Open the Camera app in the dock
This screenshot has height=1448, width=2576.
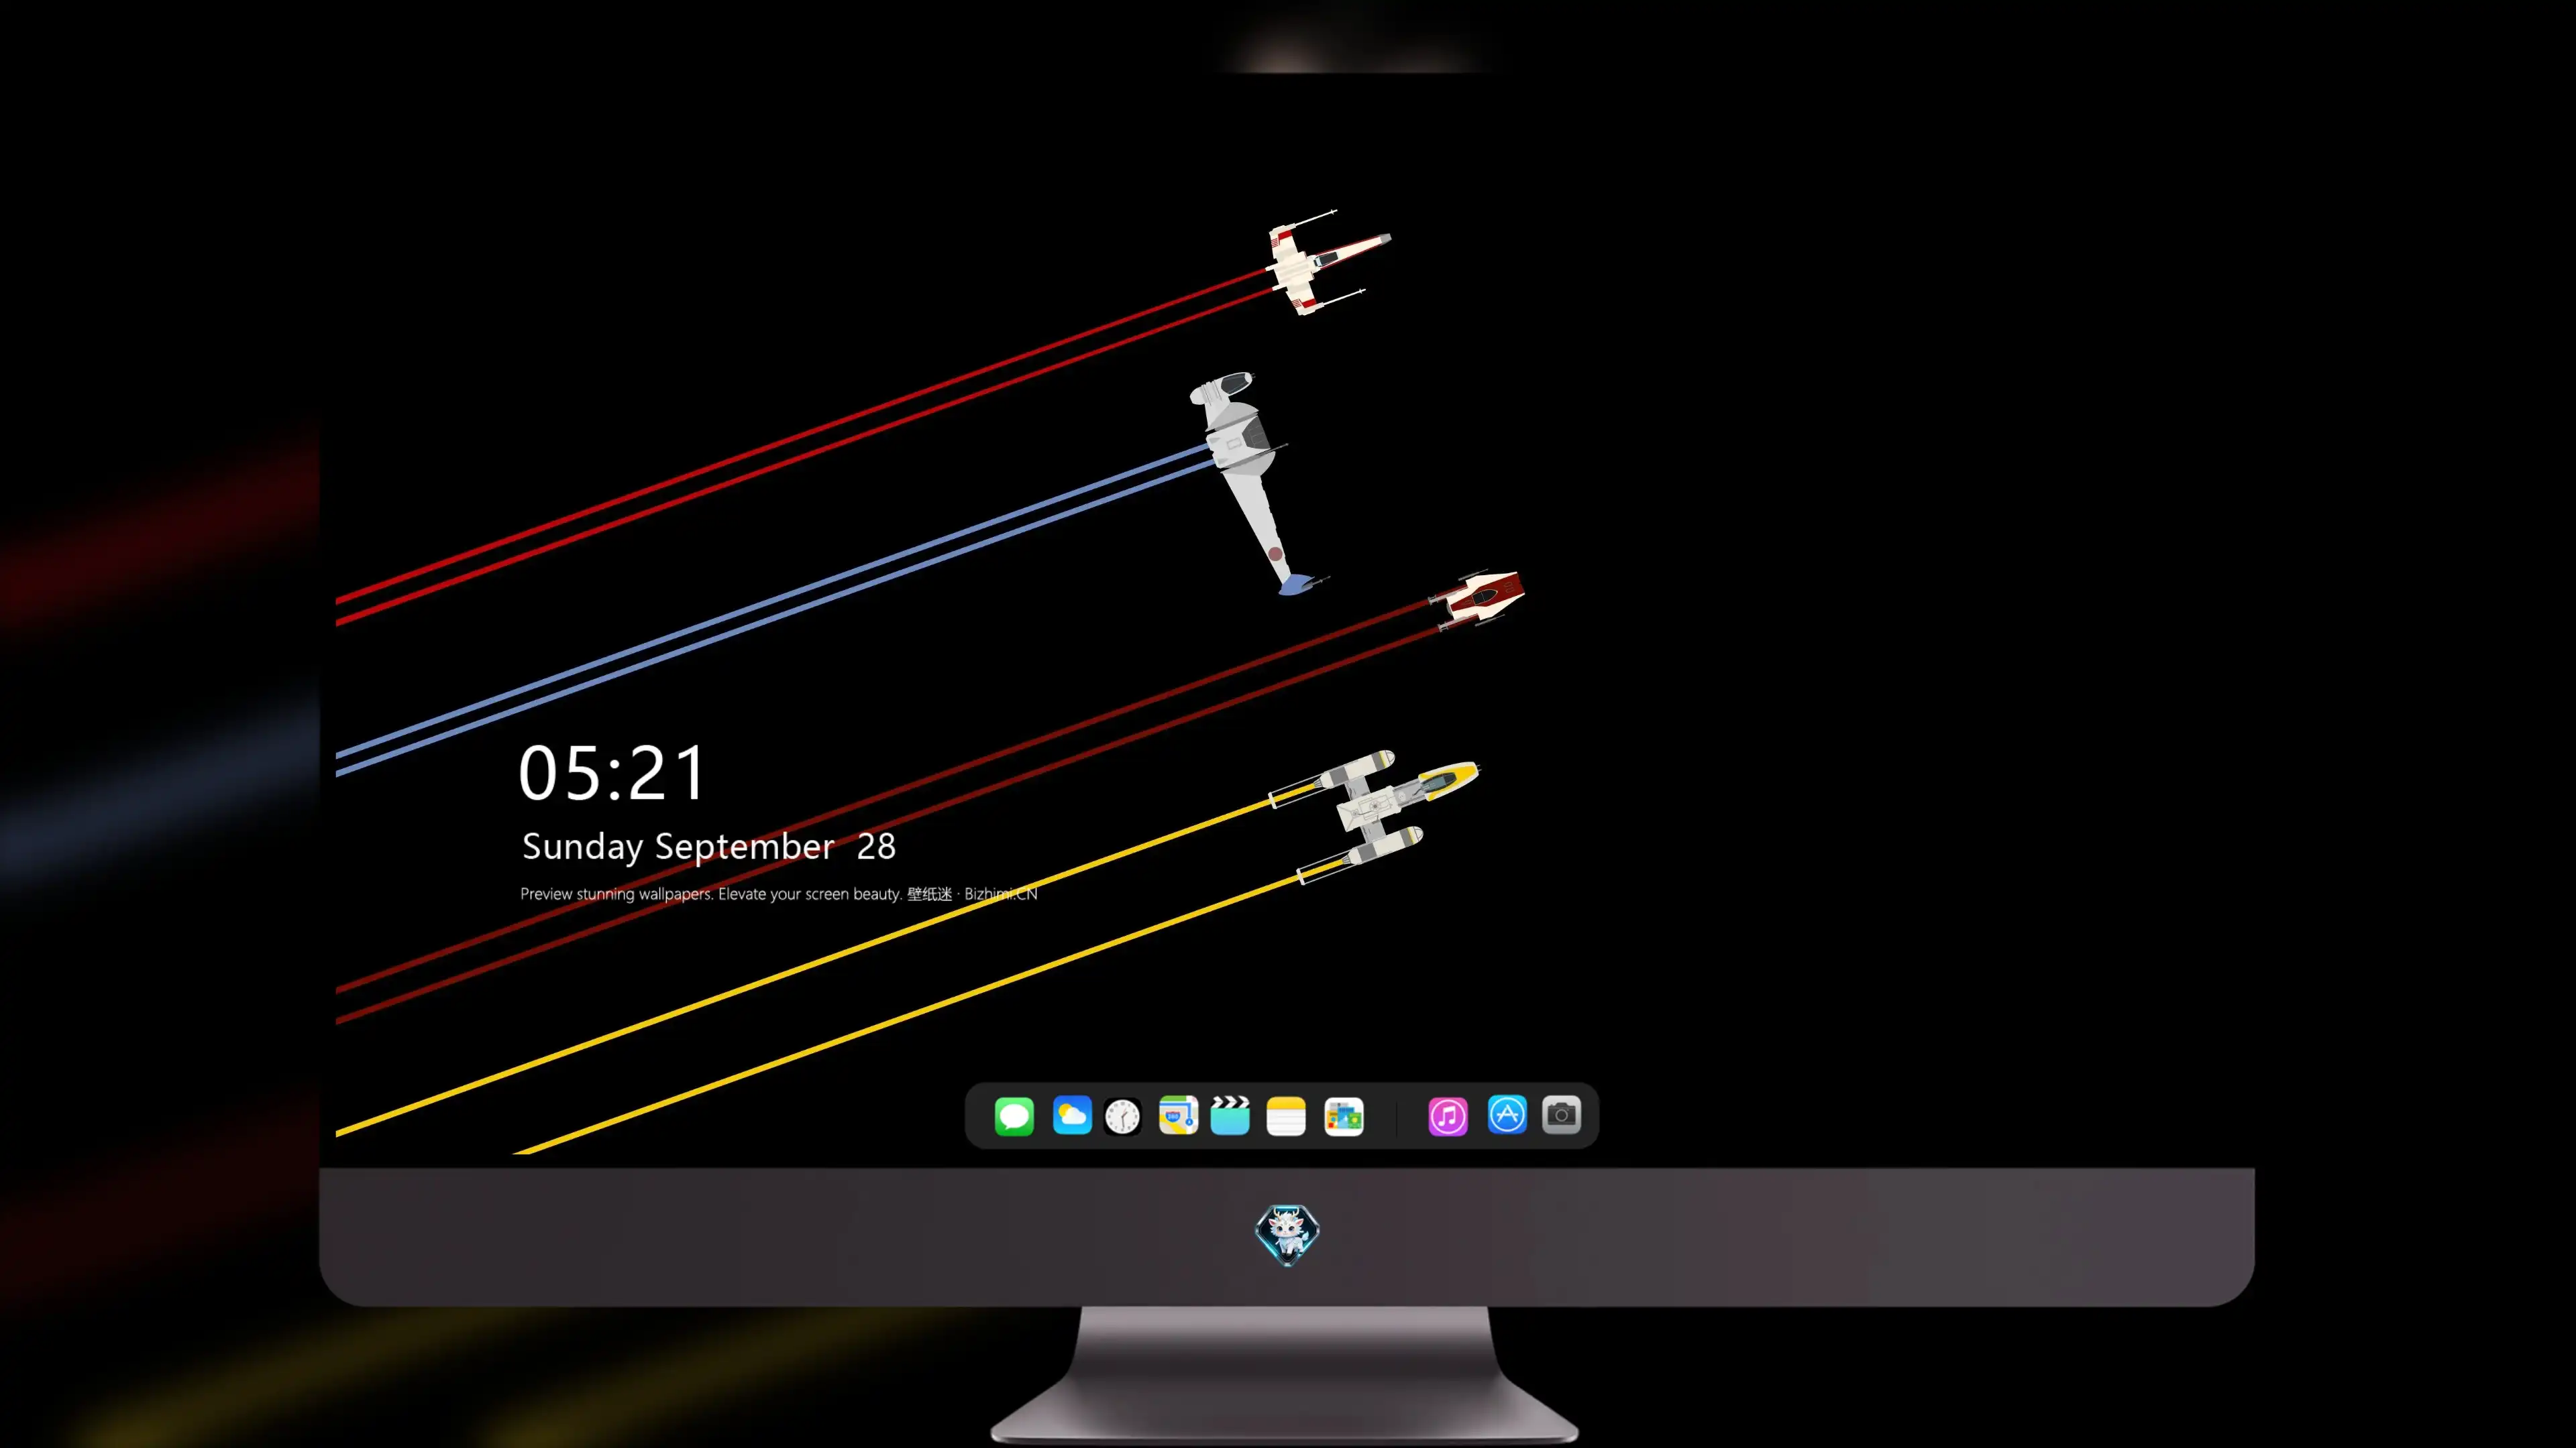(1561, 1115)
